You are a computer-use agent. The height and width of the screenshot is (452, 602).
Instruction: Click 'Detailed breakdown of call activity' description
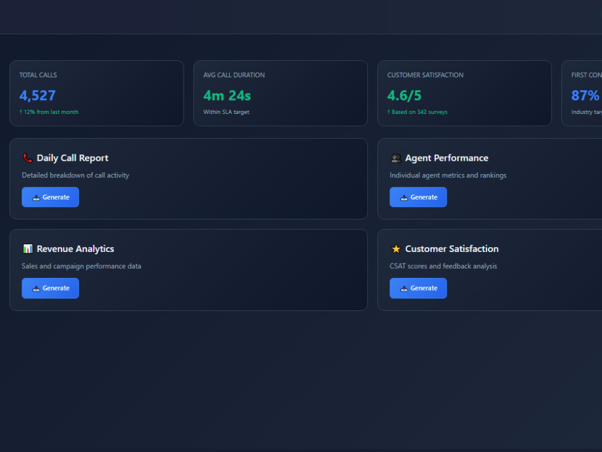point(75,175)
